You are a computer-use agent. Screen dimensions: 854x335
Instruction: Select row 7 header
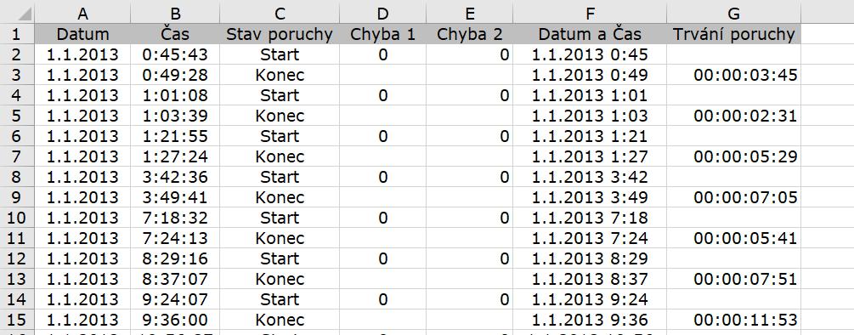point(18,156)
